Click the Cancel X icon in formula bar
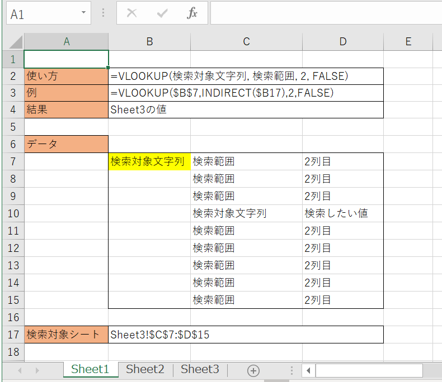 click(132, 13)
